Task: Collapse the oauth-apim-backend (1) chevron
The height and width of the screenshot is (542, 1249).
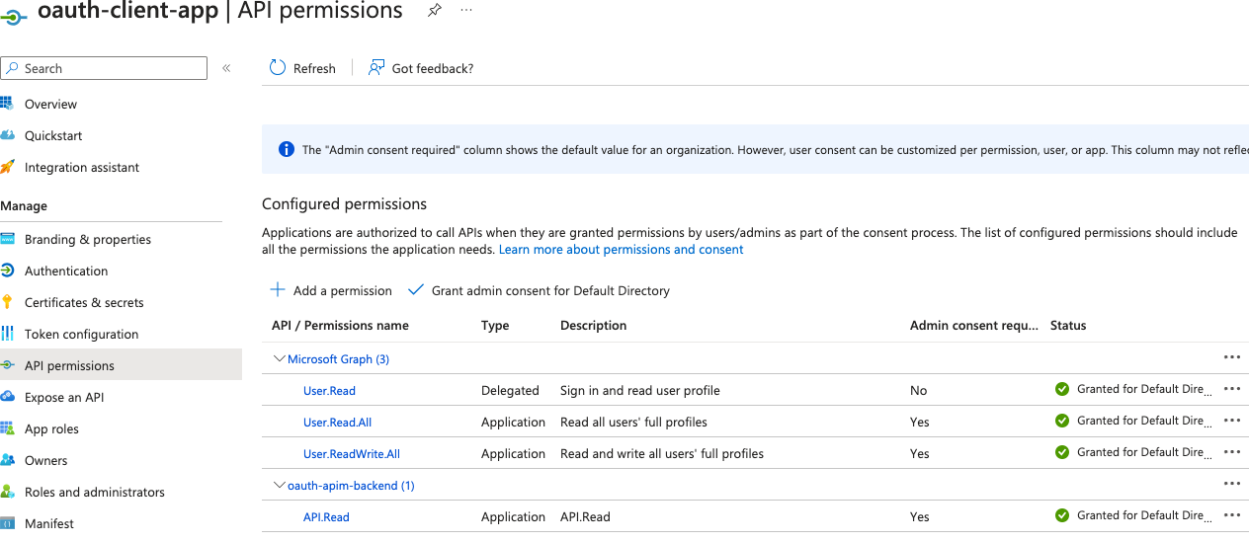Action: pos(279,485)
